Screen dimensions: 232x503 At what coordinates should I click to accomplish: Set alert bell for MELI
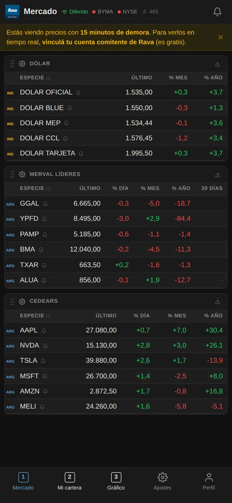tap(42, 407)
